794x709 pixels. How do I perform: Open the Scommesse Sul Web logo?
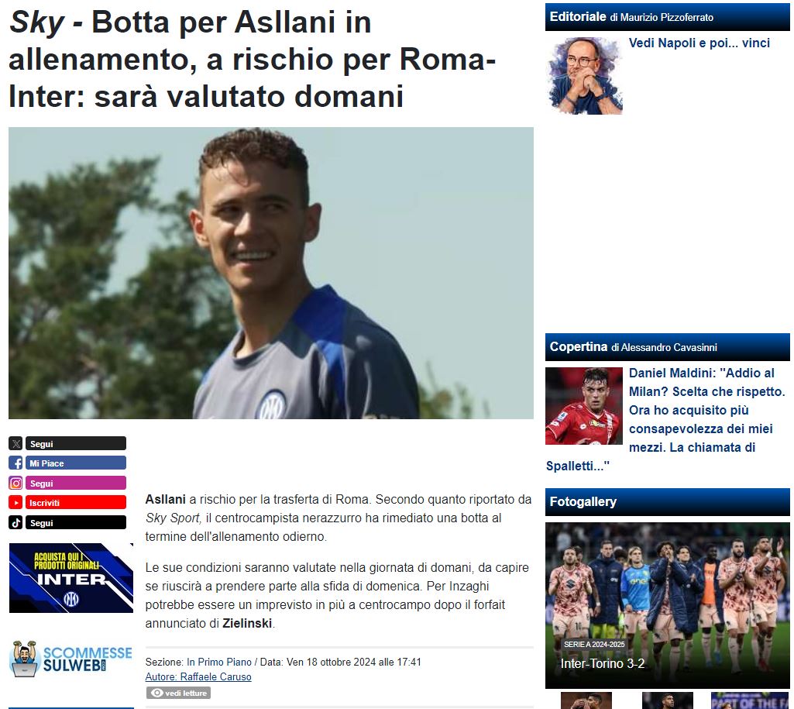pyautogui.click(x=71, y=659)
